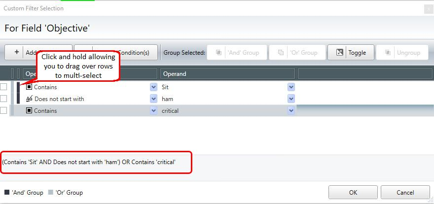Click Contains icon in 'Sit' row
Image resolution: width=434 pixels, height=204 pixels.
point(29,87)
